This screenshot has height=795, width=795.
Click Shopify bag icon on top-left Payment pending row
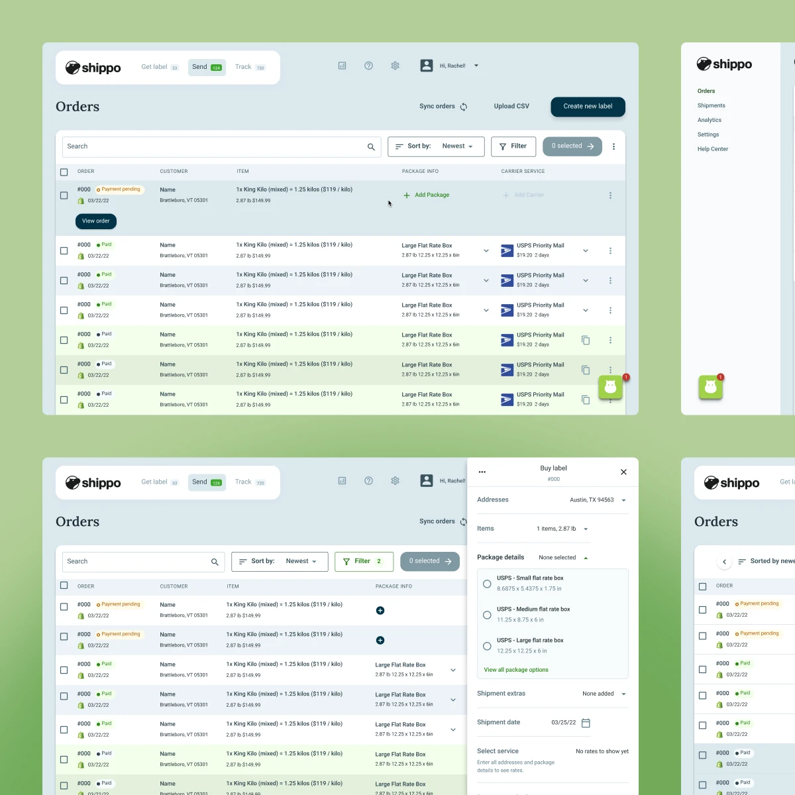(81, 201)
